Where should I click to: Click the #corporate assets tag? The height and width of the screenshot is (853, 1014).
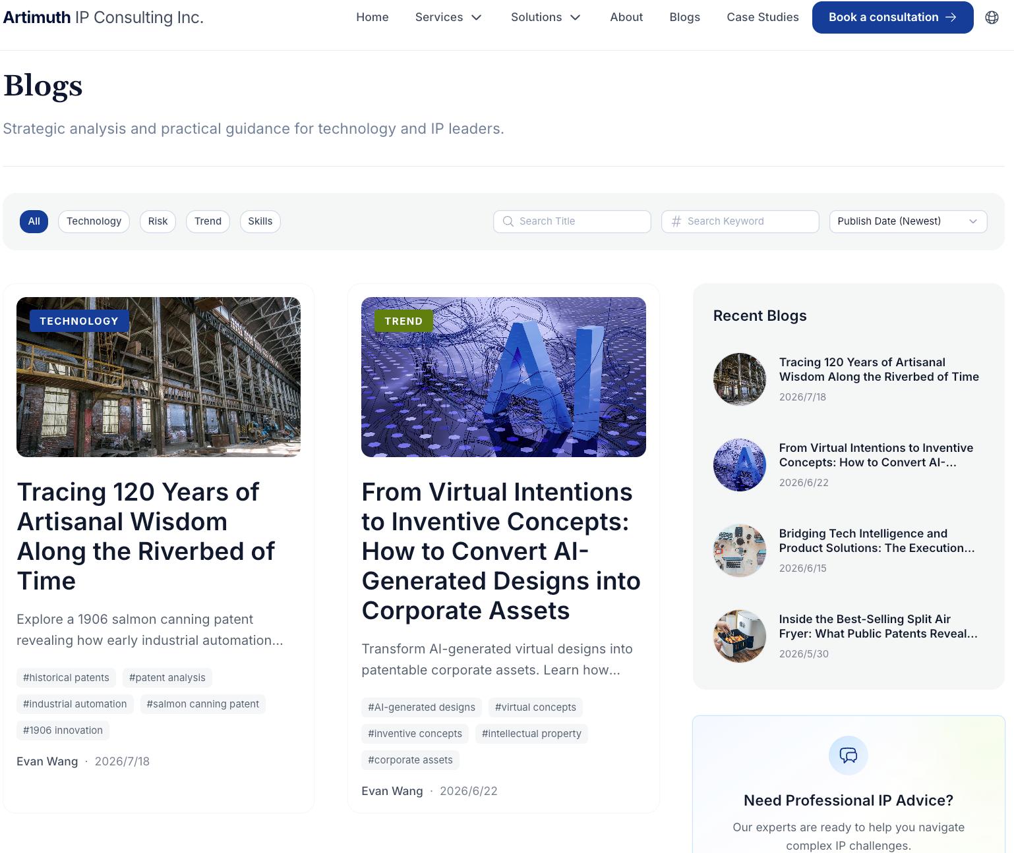click(410, 760)
